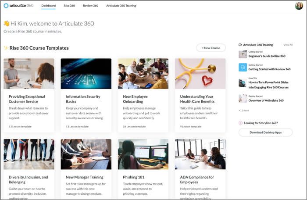Go to Articulate 360 Training tab

(x=121, y=6)
